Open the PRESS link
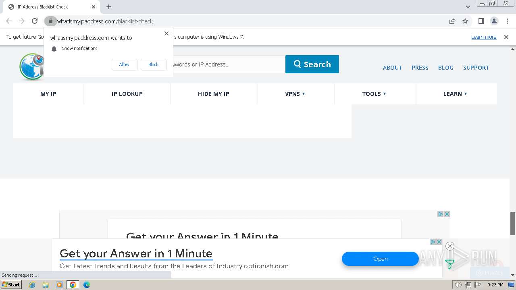 (x=420, y=68)
